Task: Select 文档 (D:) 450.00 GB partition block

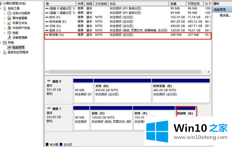Action: [122, 91]
